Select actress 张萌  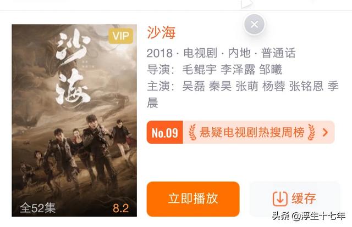click(247, 86)
